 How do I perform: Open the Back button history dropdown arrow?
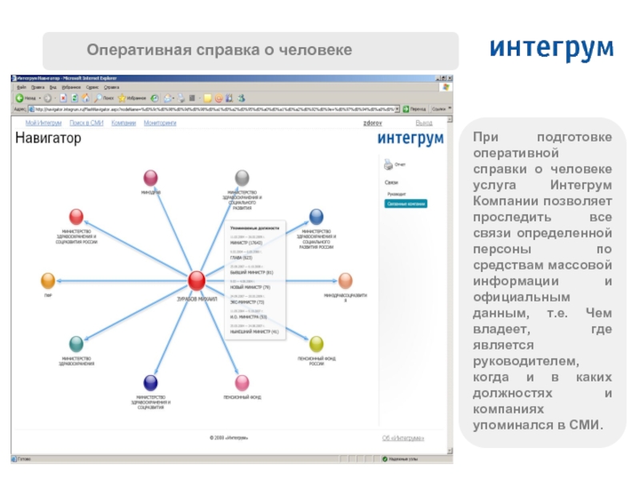(x=39, y=98)
